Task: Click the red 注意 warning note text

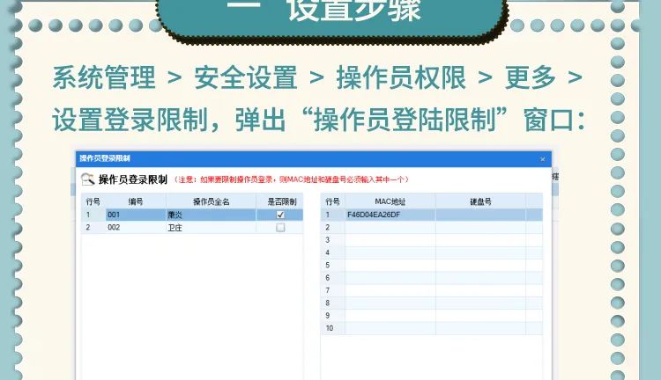Action: coord(291,179)
